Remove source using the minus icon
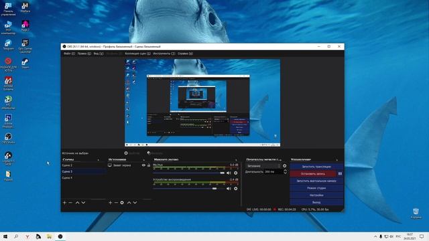The width and height of the screenshot is (429, 241). (116, 203)
